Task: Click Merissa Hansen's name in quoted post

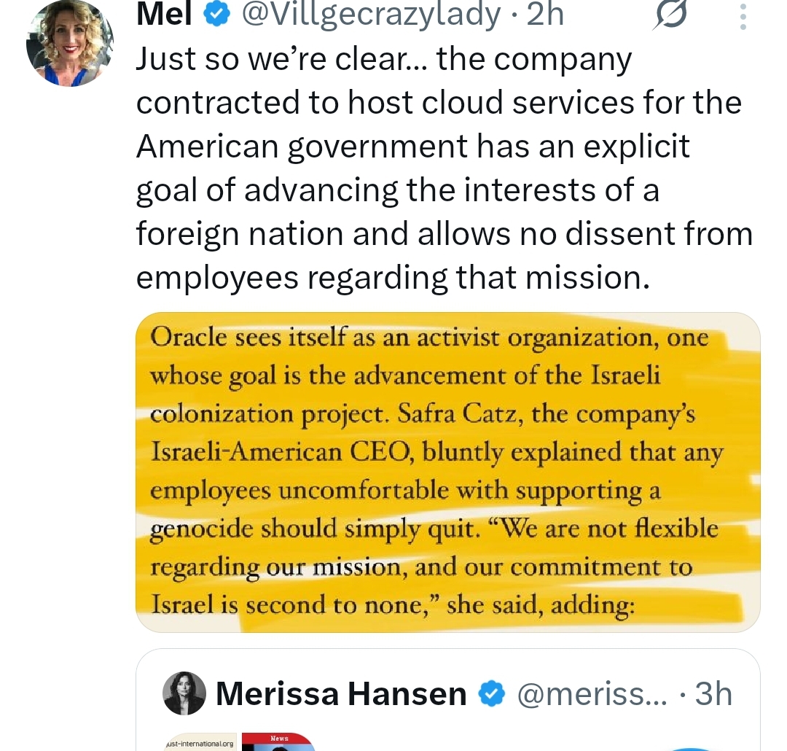Action: 341,693
